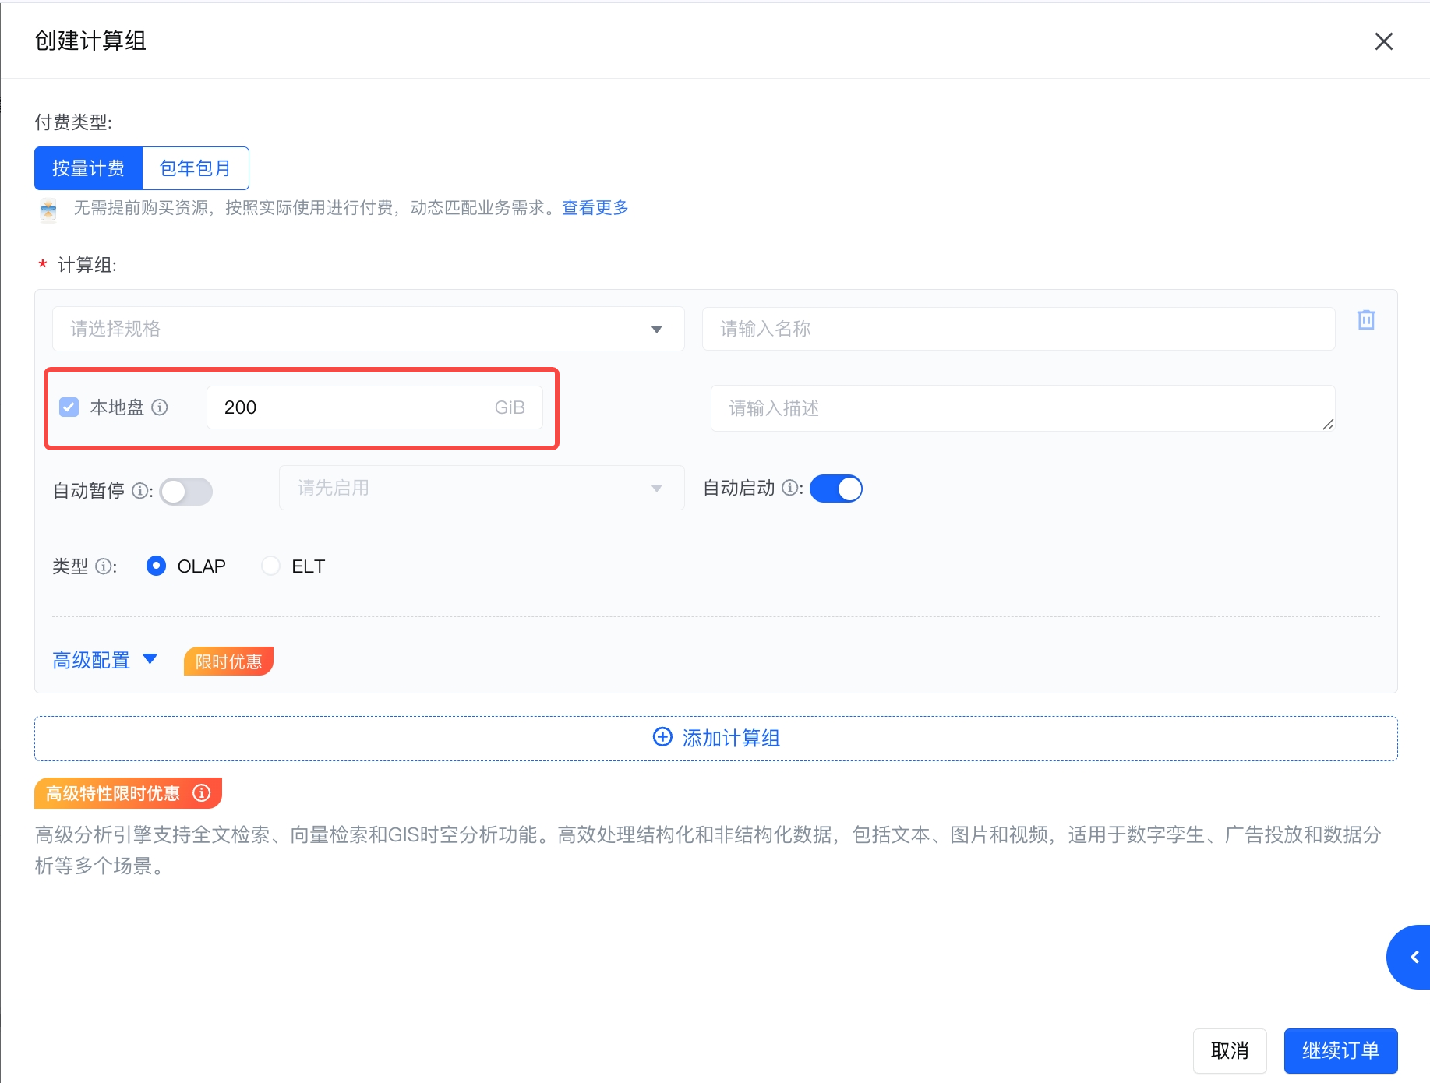The height and width of the screenshot is (1083, 1430).
Task: Switch to 包年包月 billing tab
Action: [196, 168]
